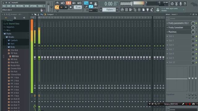Toggle Fruity parametric EQ 2 enable LED
This screenshot has height=111, width=198.
(x=196, y=23)
